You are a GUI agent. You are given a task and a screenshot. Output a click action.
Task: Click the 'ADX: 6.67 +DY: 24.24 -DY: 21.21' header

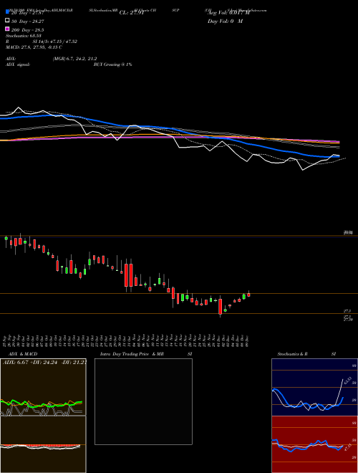[x=44, y=362]
